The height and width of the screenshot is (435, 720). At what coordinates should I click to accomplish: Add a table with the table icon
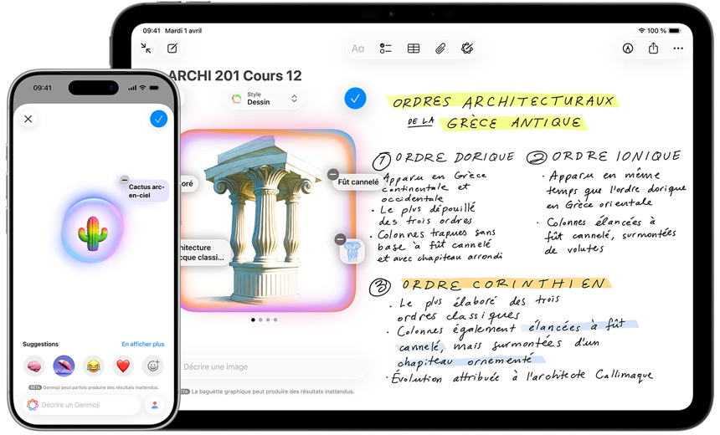[x=414, y=49]
